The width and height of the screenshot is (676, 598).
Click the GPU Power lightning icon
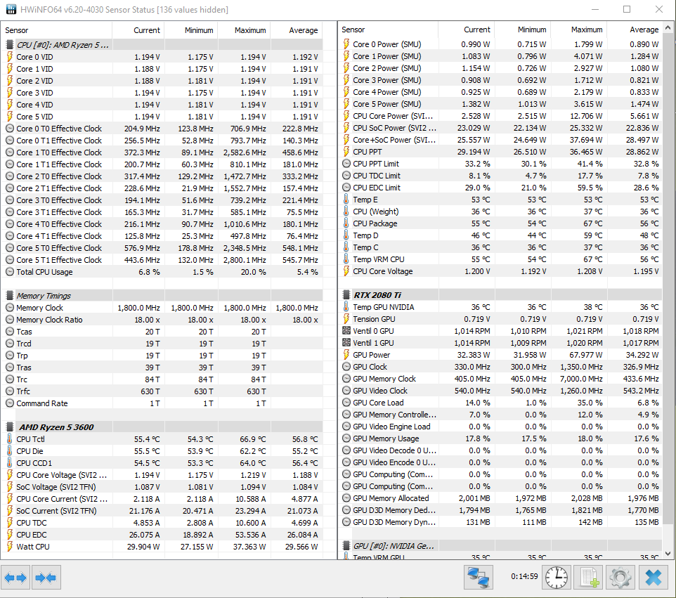[346, 354]
